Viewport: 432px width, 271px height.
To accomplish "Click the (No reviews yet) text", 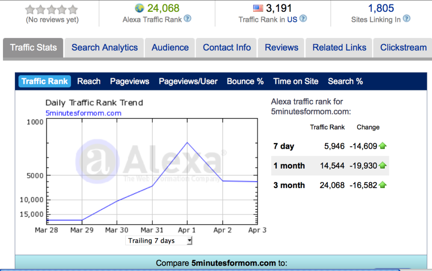I will pyautogui.click(x=52, y=20).
